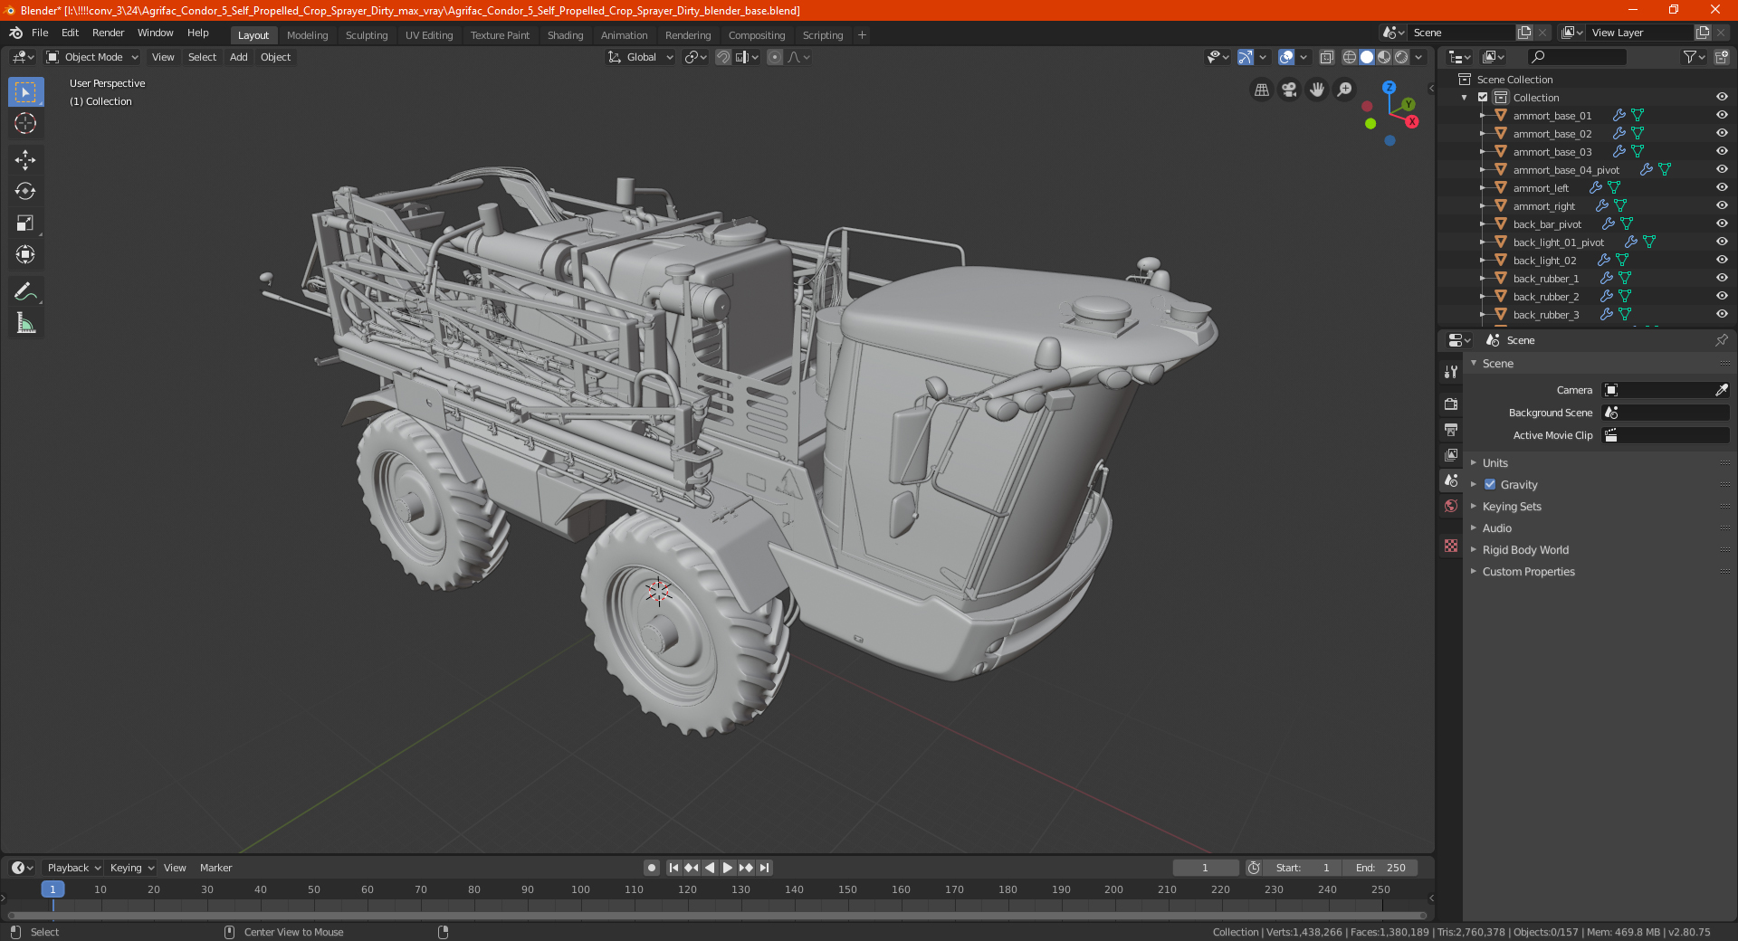
Task: Activate the Measure tool
Action: (x=25, y=323)
